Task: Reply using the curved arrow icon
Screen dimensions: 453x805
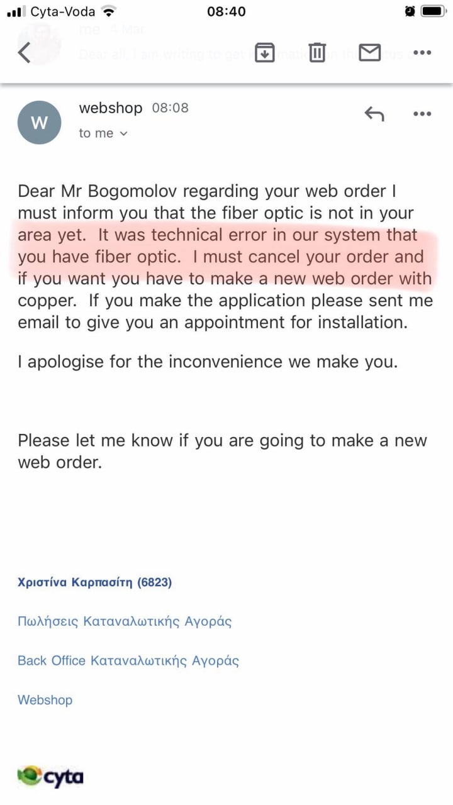Action: tap(374, 114)
